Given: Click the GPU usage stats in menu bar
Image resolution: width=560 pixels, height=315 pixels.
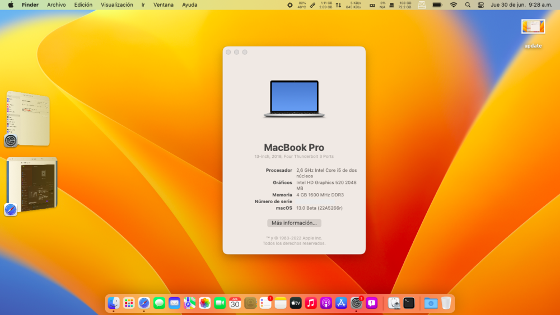Looking at the screenshot, I should (377, 5).
